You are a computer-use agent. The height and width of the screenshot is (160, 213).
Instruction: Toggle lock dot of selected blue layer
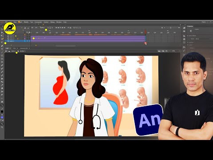pyautogui.click(x=29, y=41)
